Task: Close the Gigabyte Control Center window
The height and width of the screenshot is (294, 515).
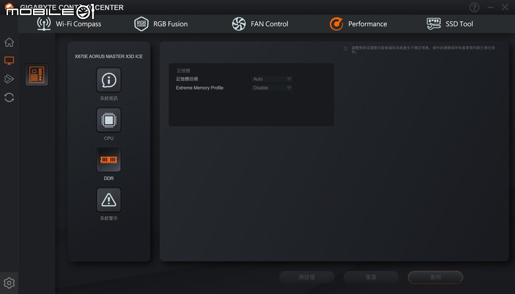Action: [505, 7]
